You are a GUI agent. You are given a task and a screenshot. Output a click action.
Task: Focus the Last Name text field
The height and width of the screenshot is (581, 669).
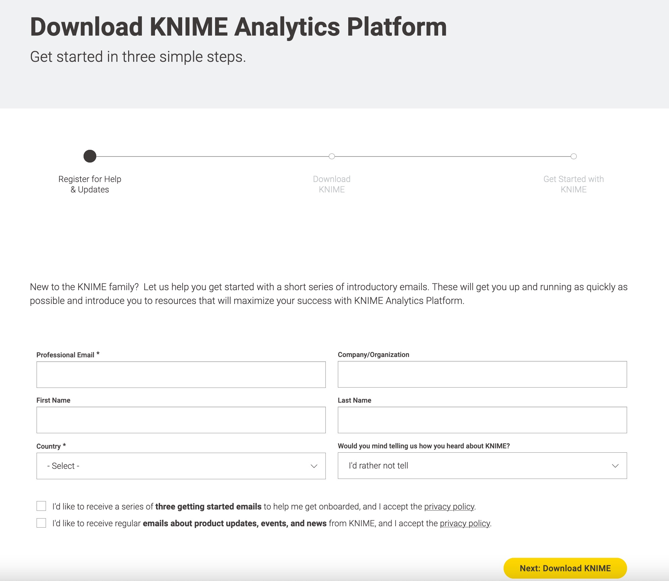pos(482,420)
